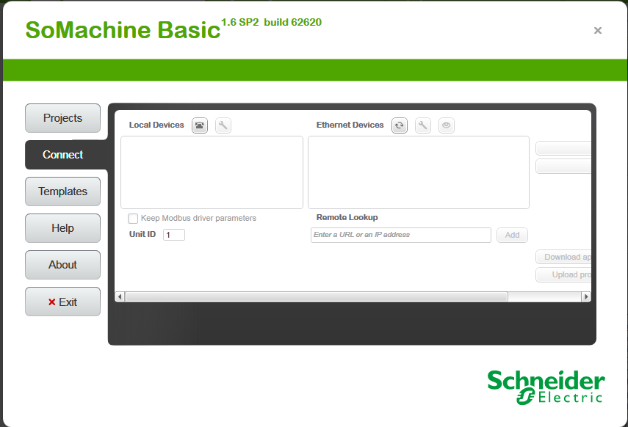
Task: Enable Keep Modbus driver parameters
Action: [133, 218]
